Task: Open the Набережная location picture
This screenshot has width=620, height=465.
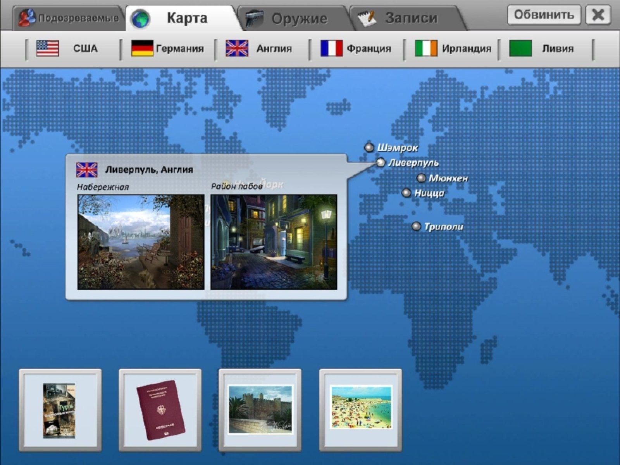Action: (141, 242)
